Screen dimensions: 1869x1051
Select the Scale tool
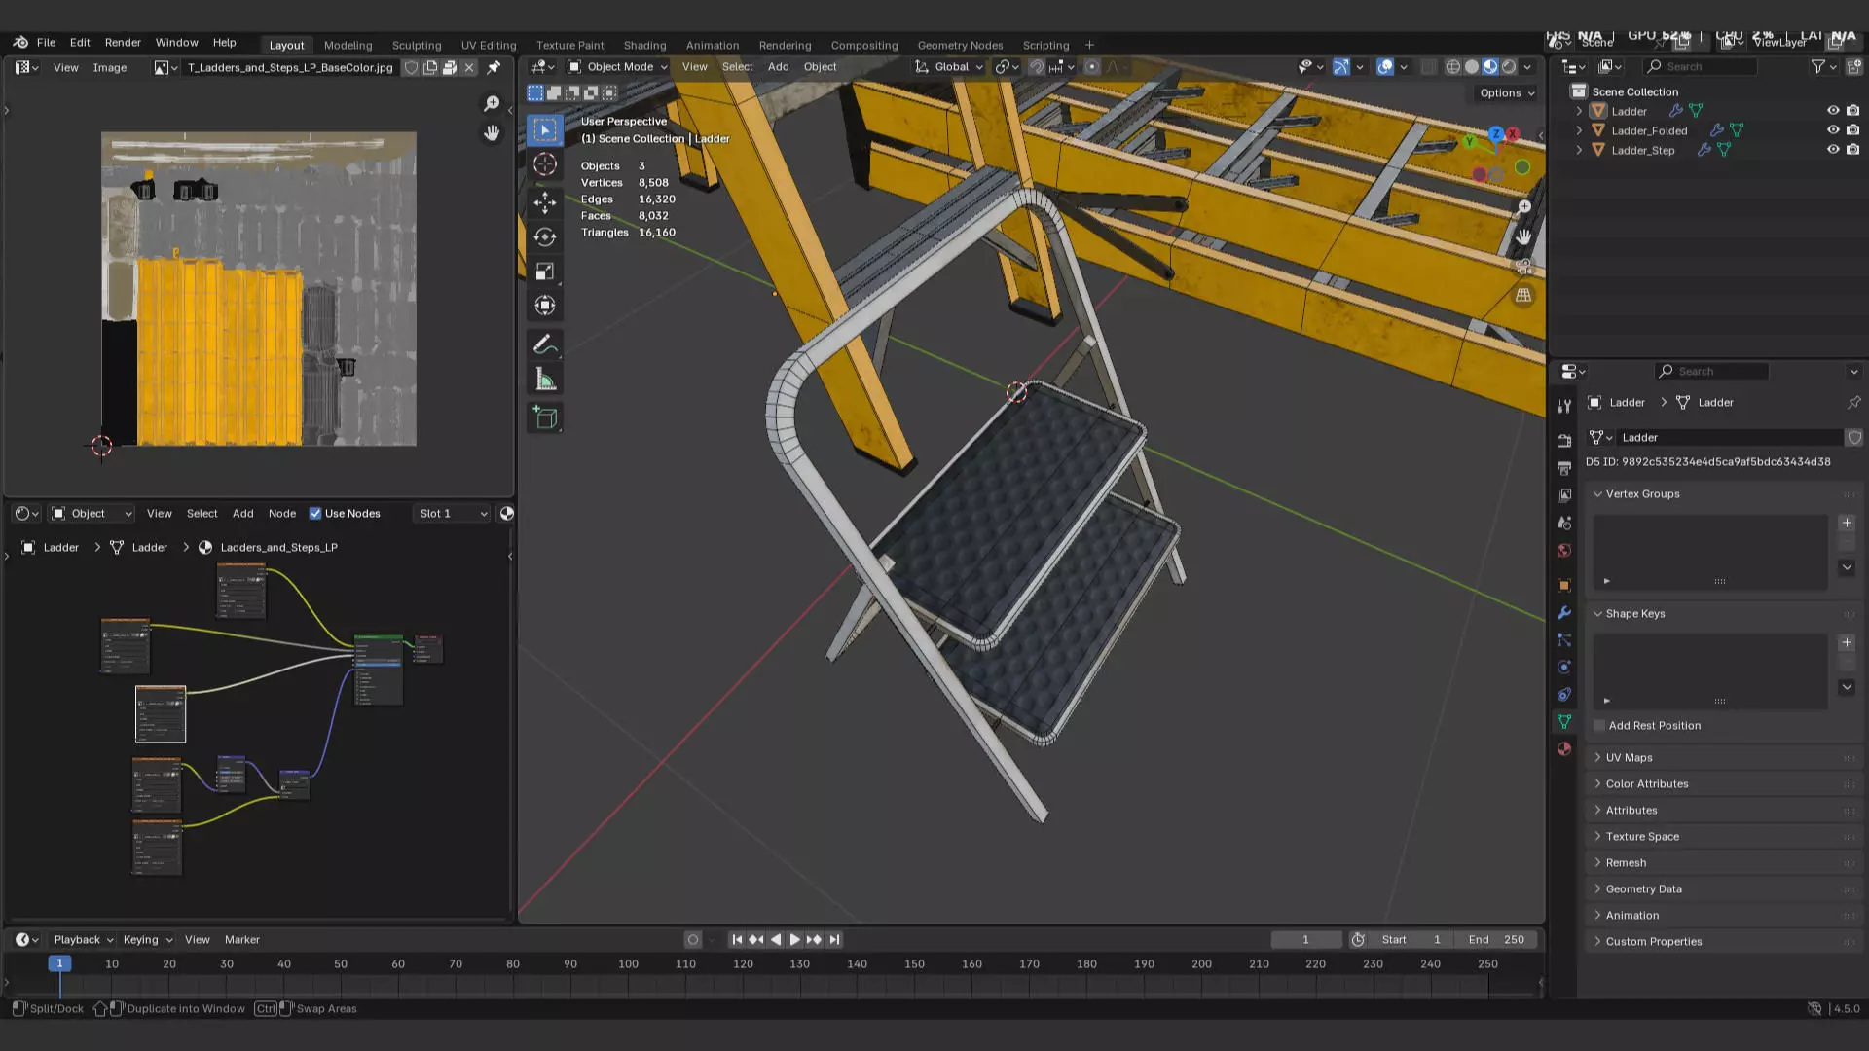[x=545, y=272]
